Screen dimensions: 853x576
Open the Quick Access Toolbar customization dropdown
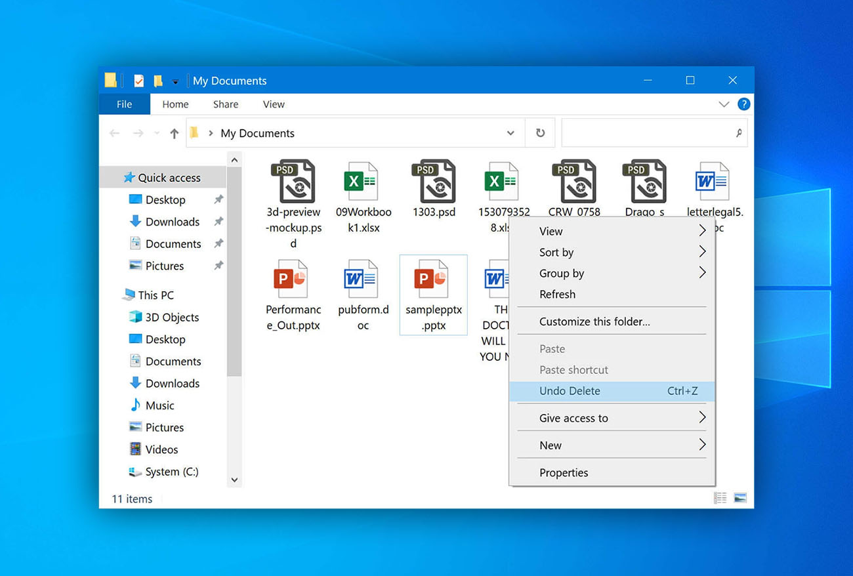tap(176, 80)
